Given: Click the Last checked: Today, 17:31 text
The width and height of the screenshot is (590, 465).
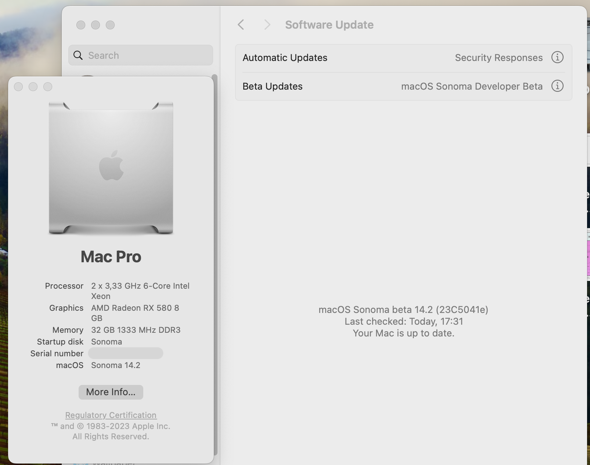Looking at the screenshot, I should [404, 321].
